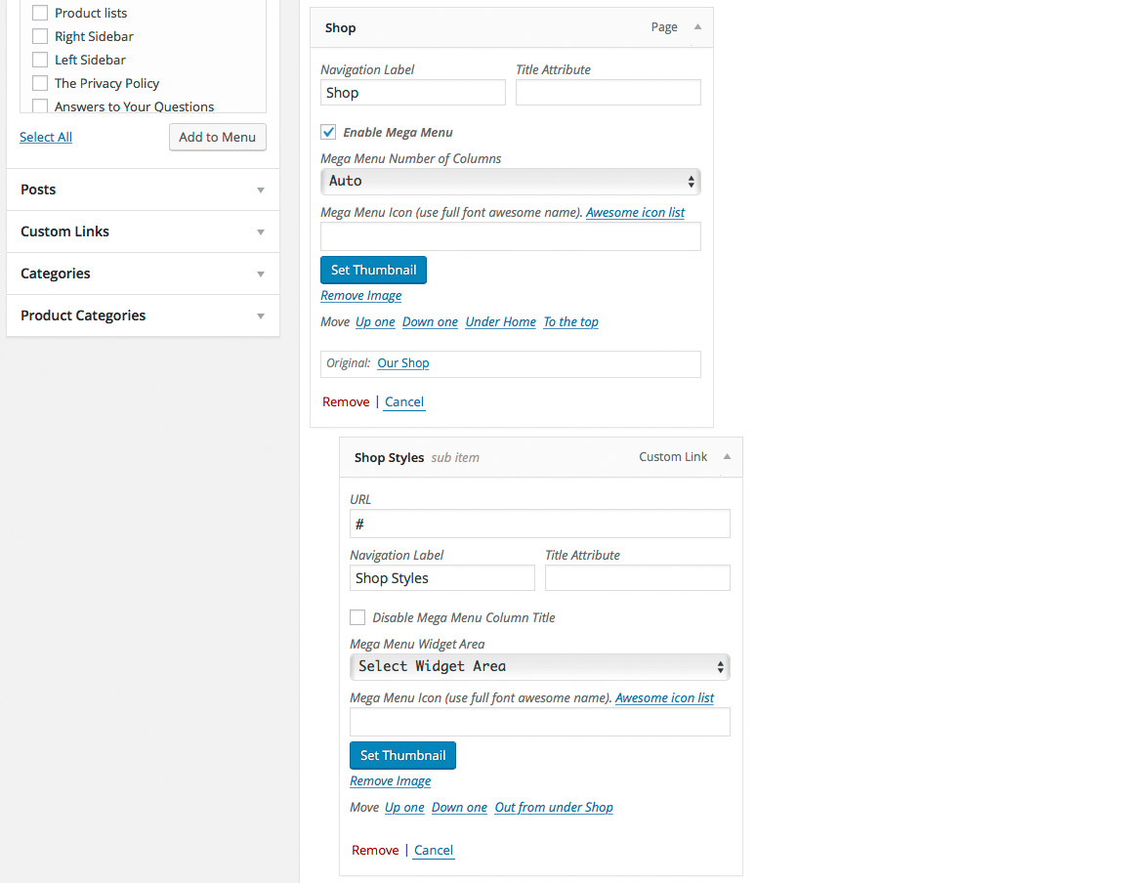Edit the Shop Navigation Label field
Image resolution: width=1134 pixels, height=883 pixels.
coord(413,93)
